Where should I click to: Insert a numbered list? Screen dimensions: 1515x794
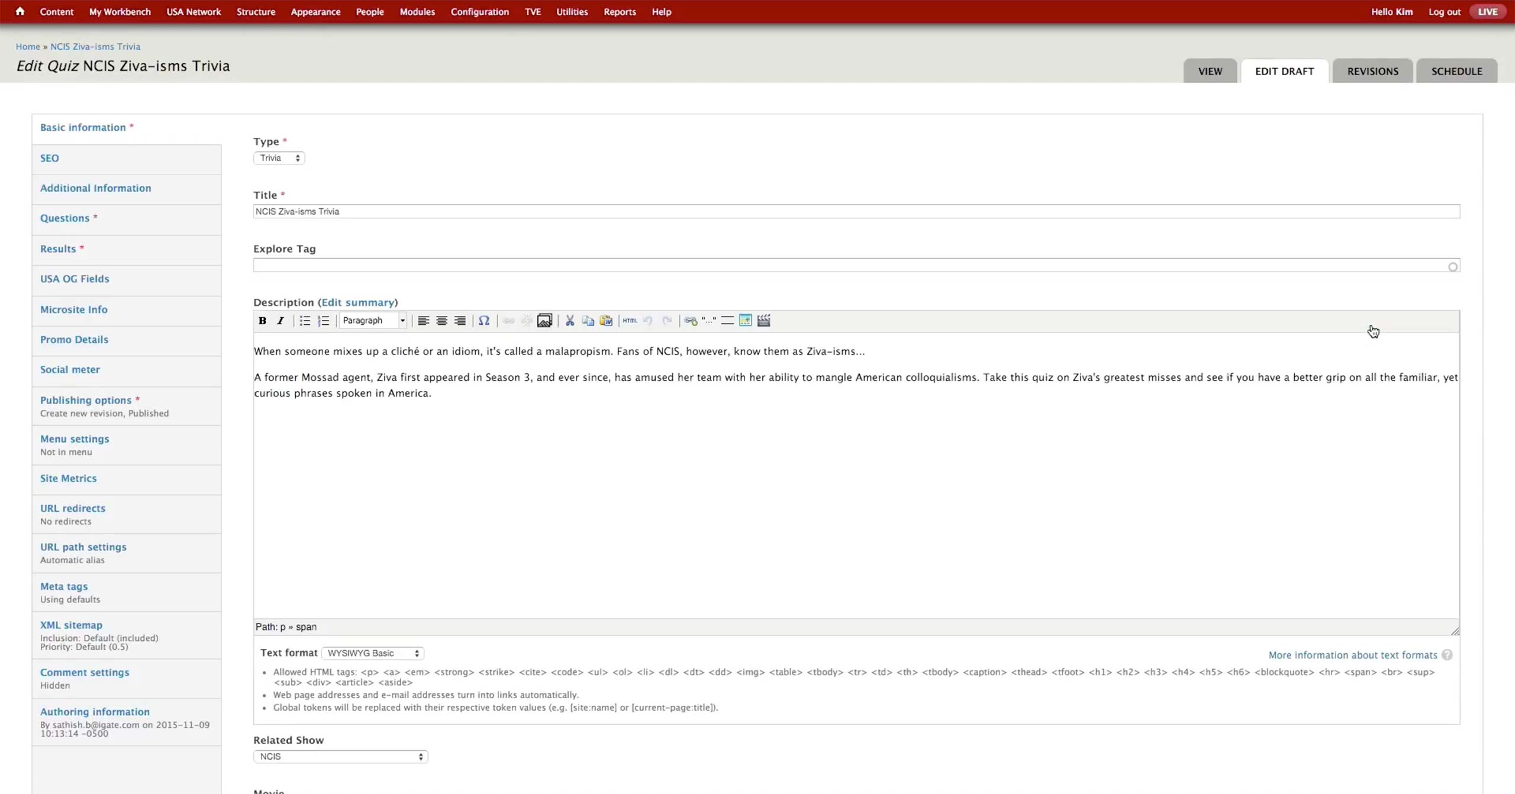click(323, 321)
